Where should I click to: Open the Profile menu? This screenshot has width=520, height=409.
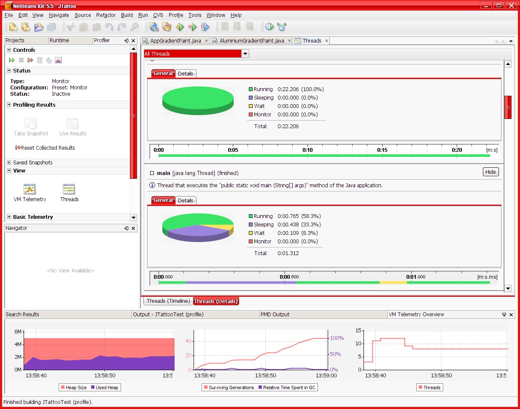tap(176, 15)
